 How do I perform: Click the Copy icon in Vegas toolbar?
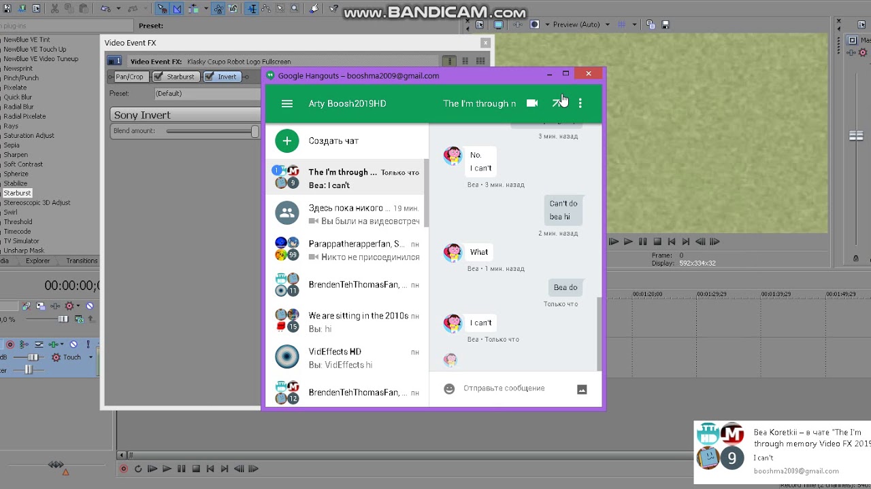[69, 9]
